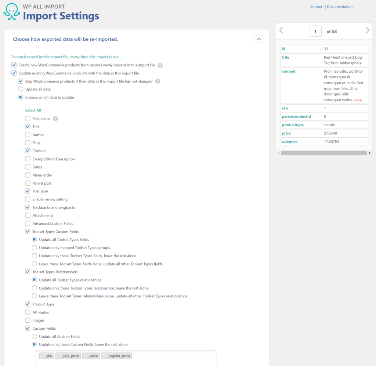Uncheck the Product Type checkbox
The height and width of the screenshot is (366, 376).
28,304
